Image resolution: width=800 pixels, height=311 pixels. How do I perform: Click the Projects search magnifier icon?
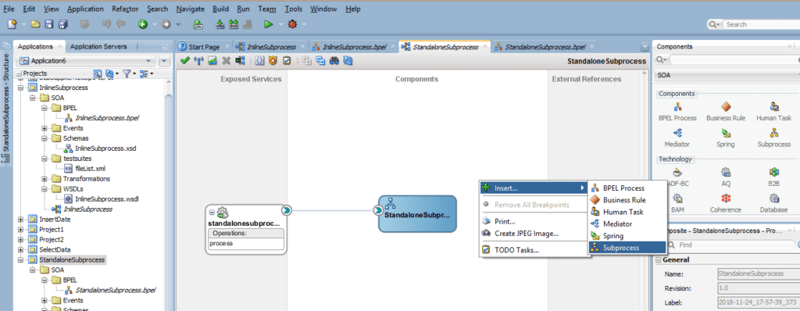[98, 74]
